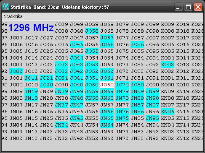Click locator cell JN99

(x=152, y=91)
